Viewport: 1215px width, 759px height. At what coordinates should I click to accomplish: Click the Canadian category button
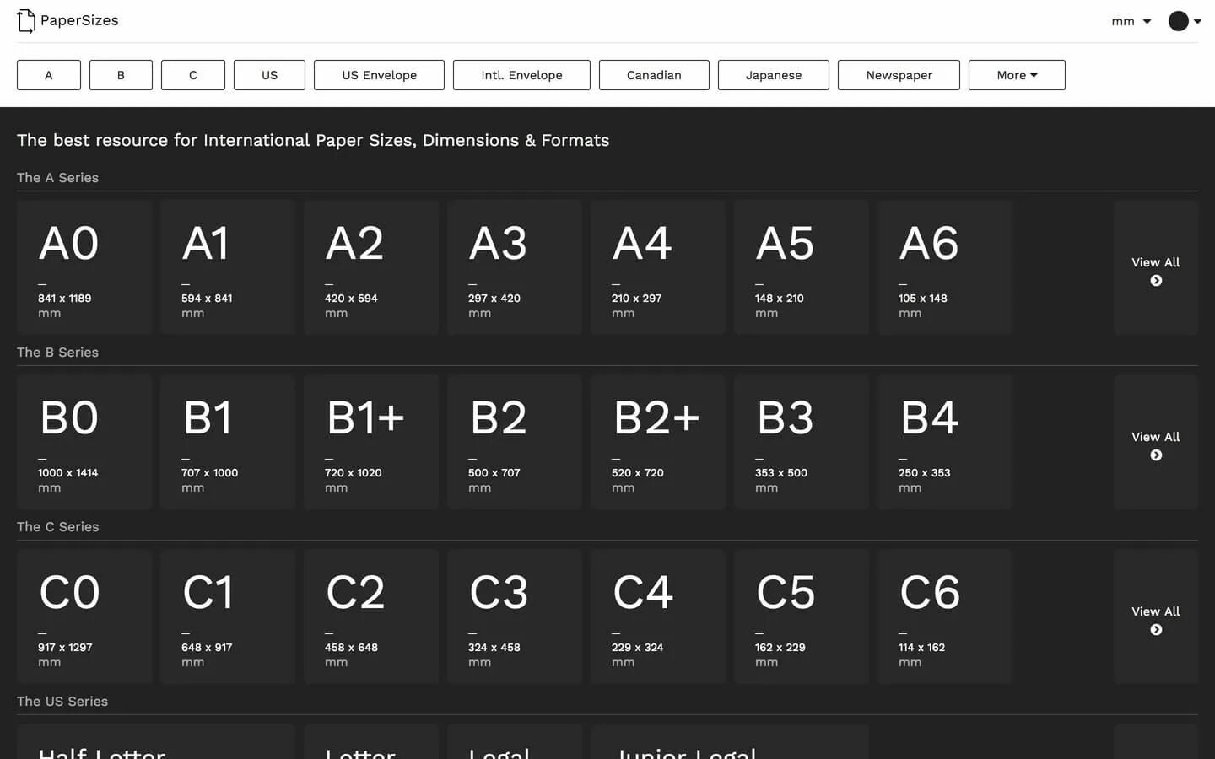point(654,75)
